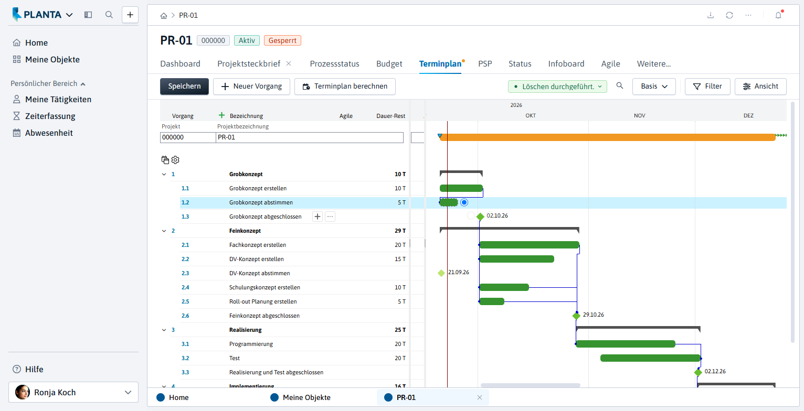Open the Ansicht view settings
The width and height of the screenshot is (804, 411).
click(x=760, y=86)
